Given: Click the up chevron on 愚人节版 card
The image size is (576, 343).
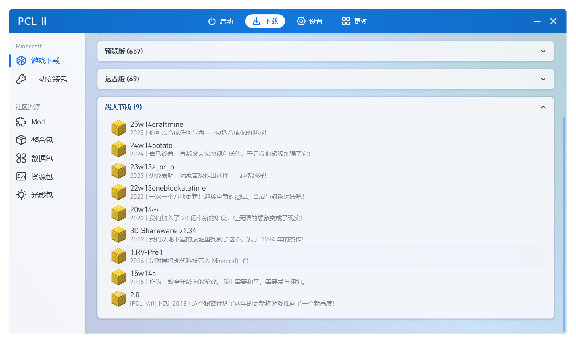Looking at the screenshot, I should pyautogui.click(x=543, y=107).
